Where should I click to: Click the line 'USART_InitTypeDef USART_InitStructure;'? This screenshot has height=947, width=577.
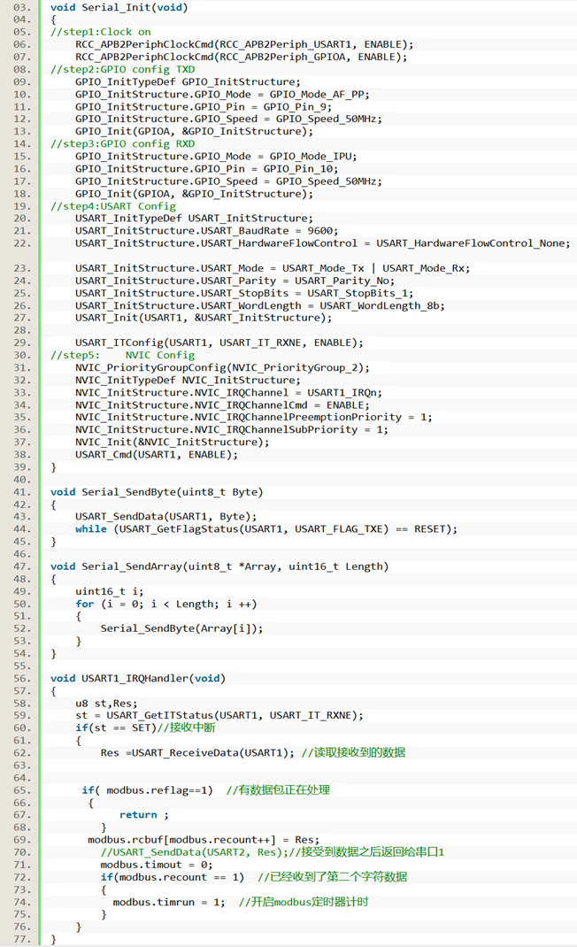click(194, 219)
